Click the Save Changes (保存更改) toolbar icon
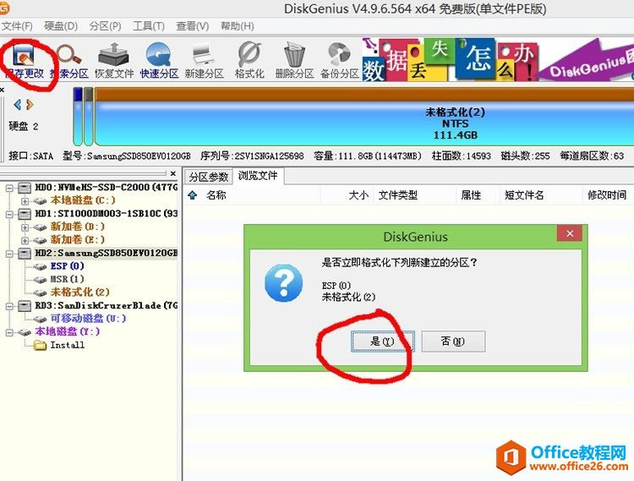Screen dimensions: 634x481 (x=24, y=61)
